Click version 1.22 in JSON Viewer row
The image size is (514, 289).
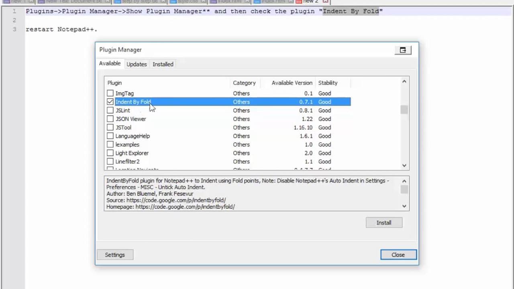[x=307, y=119]
